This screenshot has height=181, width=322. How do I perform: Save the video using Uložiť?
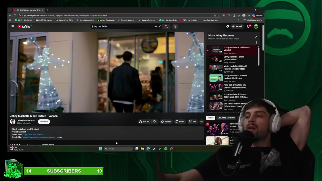coord(180,122)
